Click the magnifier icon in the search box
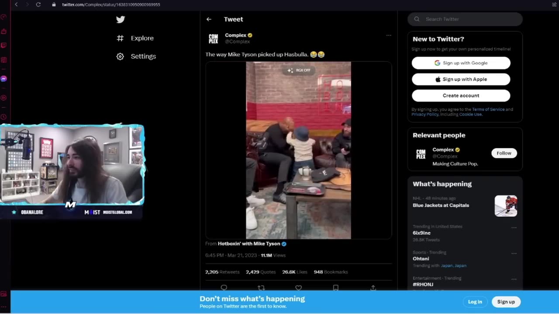This screenshot has width=559, height=314. point(417,19)
